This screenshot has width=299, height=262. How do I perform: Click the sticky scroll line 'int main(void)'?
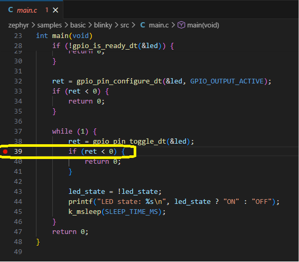click(x=64, y=36)
